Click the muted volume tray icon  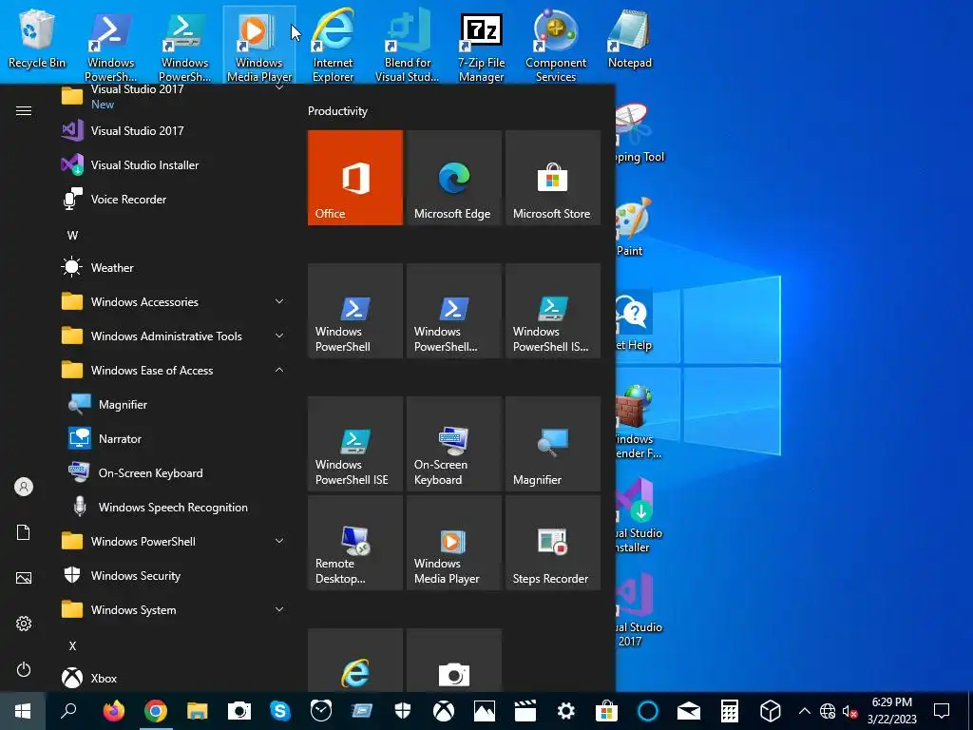[849, 711]
